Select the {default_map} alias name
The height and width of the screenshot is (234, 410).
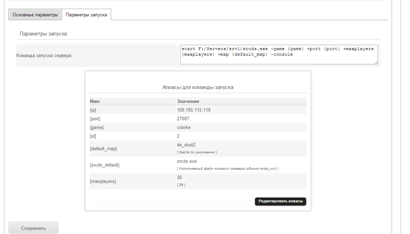[x=103, y=148]
